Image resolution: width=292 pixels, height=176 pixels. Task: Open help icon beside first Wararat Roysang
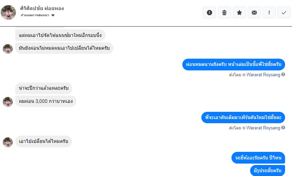[283, 75]
